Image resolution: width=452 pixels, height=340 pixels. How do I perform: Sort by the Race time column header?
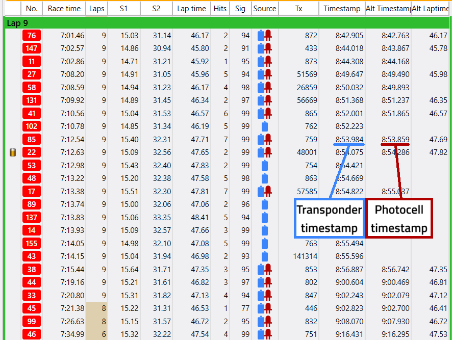64,9
